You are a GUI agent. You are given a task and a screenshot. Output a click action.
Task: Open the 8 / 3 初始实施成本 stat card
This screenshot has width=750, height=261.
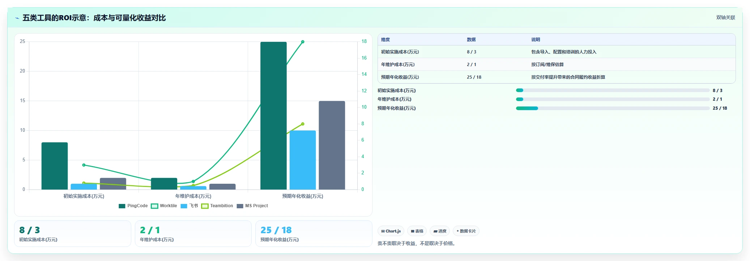73,234
